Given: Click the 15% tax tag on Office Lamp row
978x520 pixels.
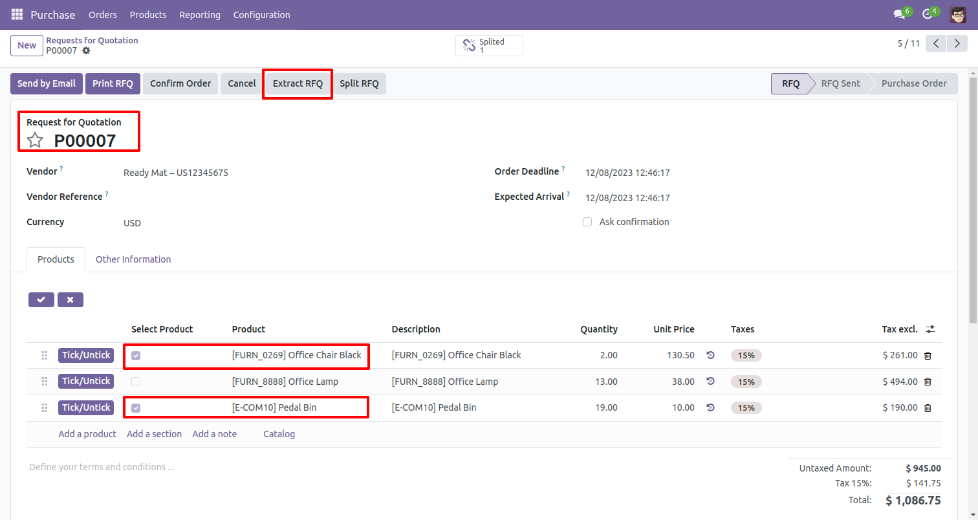Looking at the screenshot, I should click(746, 382).
